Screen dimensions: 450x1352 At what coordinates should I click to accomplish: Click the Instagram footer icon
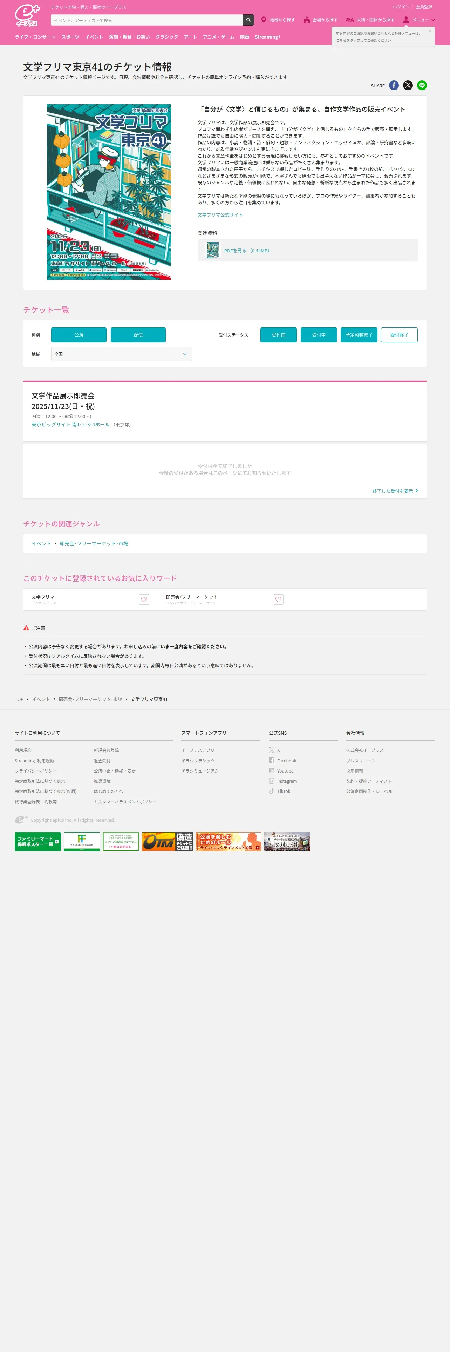click(271, 781)
